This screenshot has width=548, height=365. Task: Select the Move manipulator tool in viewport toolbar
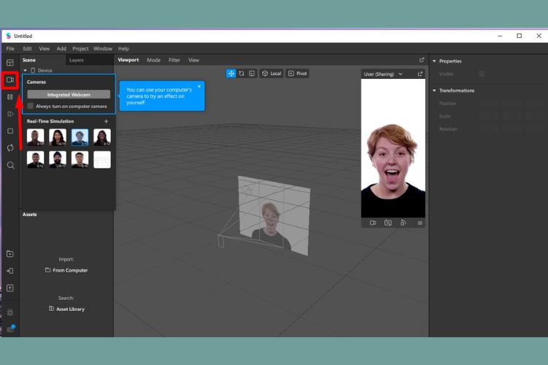pos(231,73)
